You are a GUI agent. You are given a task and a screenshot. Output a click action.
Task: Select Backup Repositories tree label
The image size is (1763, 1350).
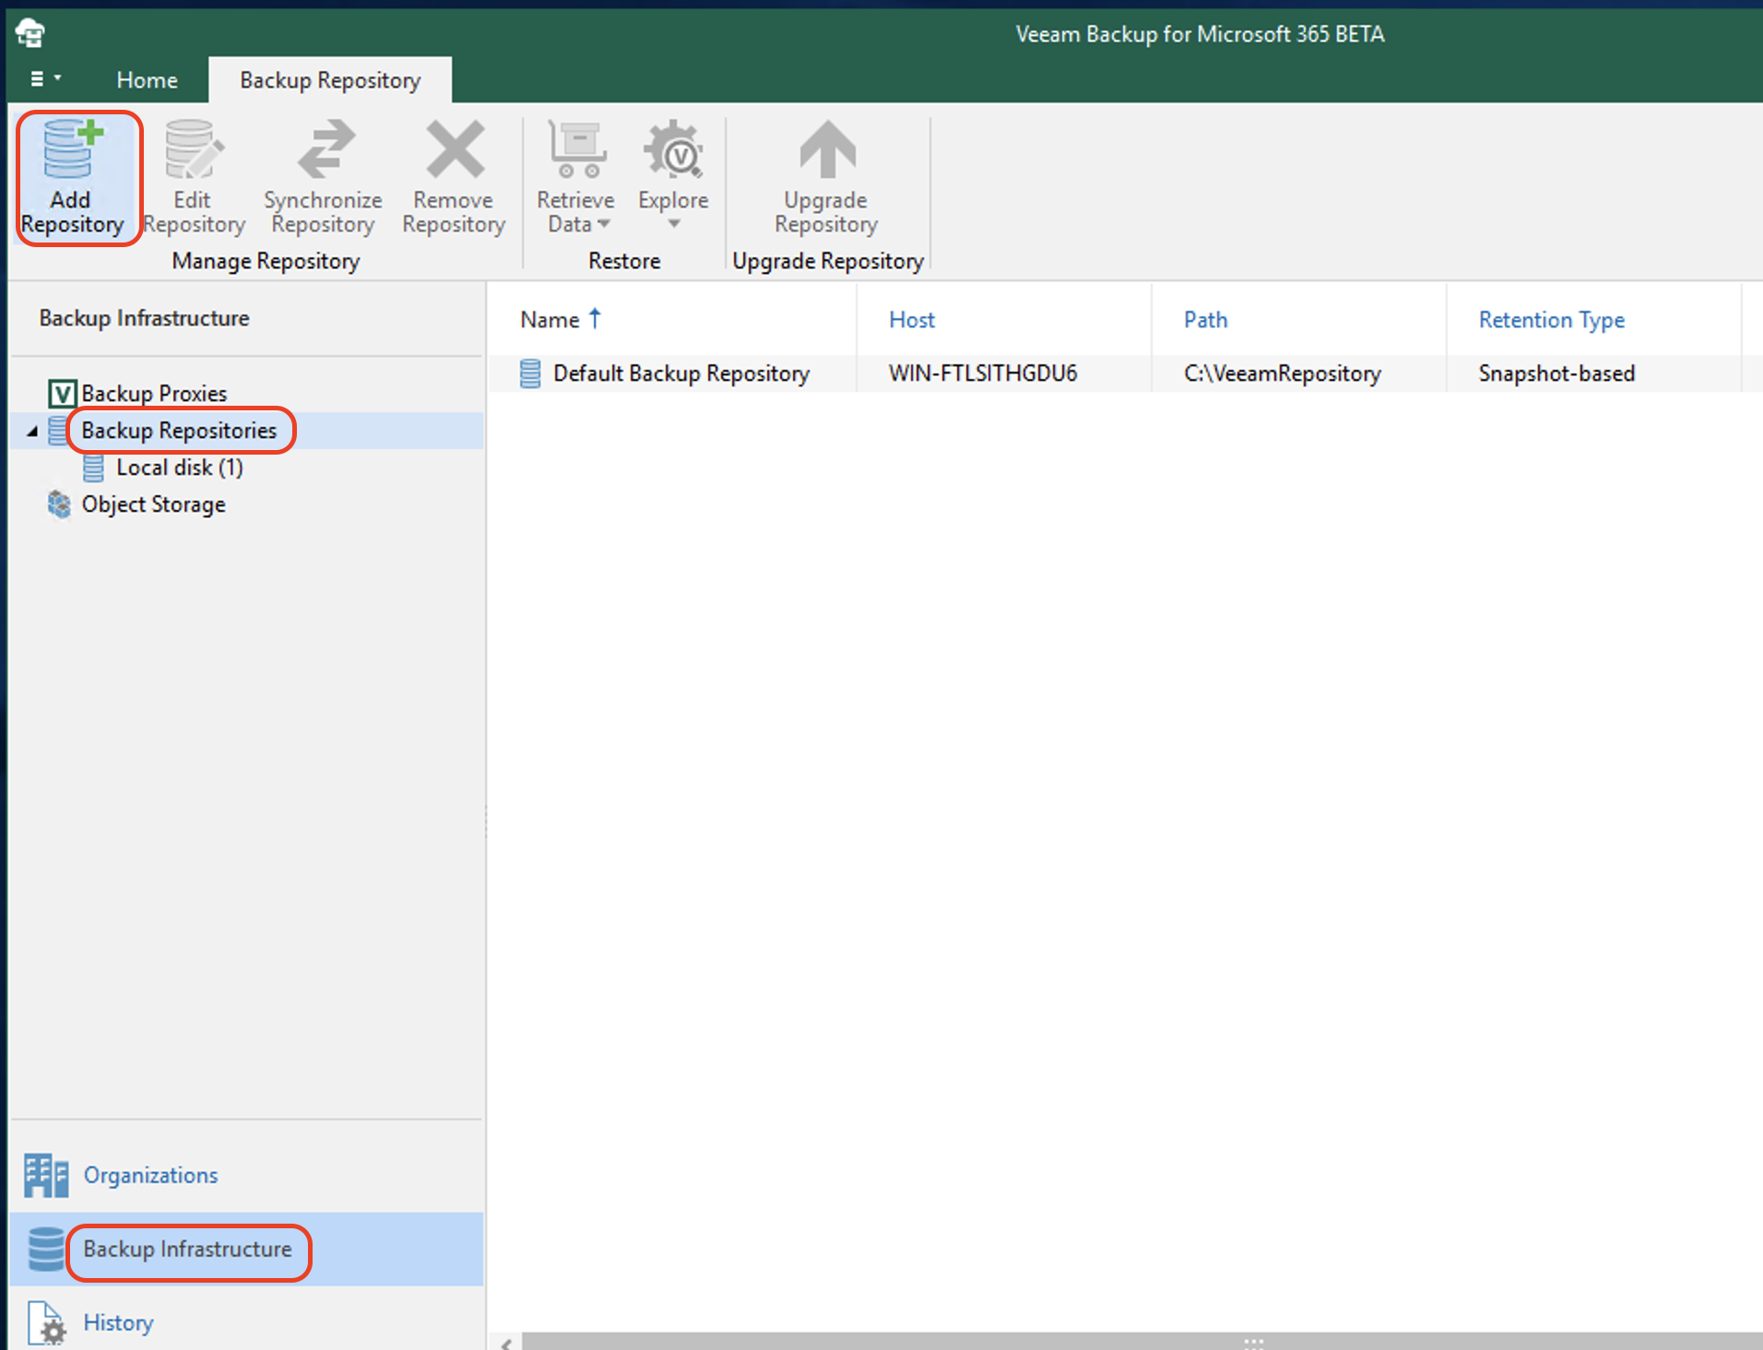coord(179,431)
